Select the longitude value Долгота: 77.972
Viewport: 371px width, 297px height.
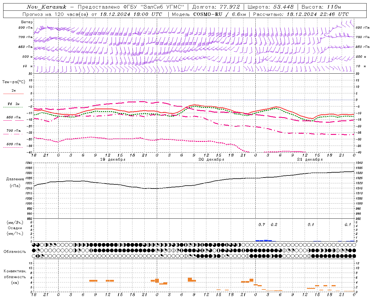coord(216,7)
